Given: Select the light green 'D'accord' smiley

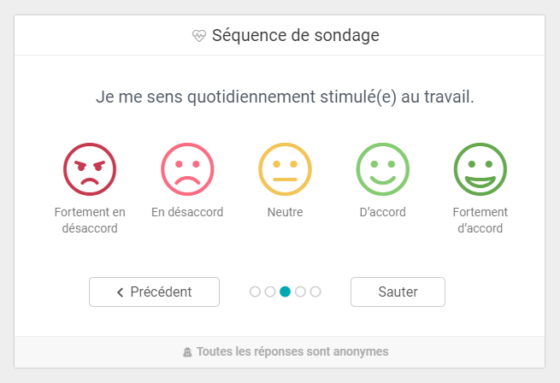Looking at the screenshot, I should (382, 169).
